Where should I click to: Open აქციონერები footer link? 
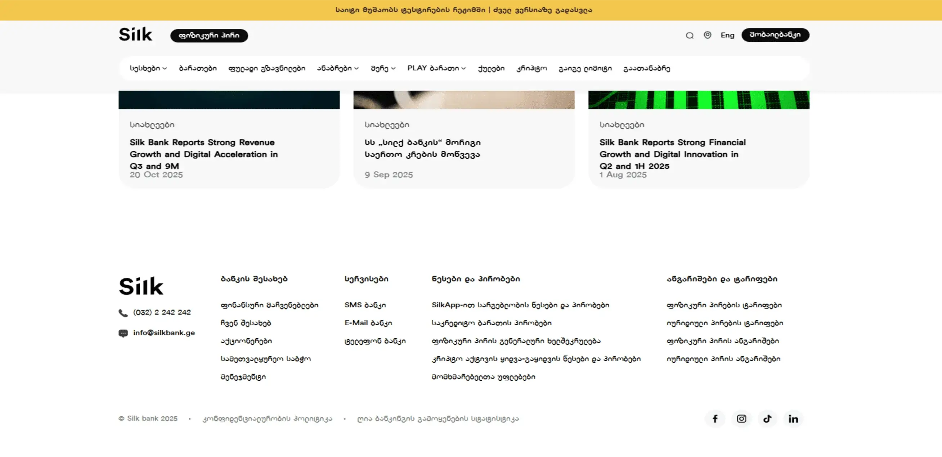tap(246, 341)
